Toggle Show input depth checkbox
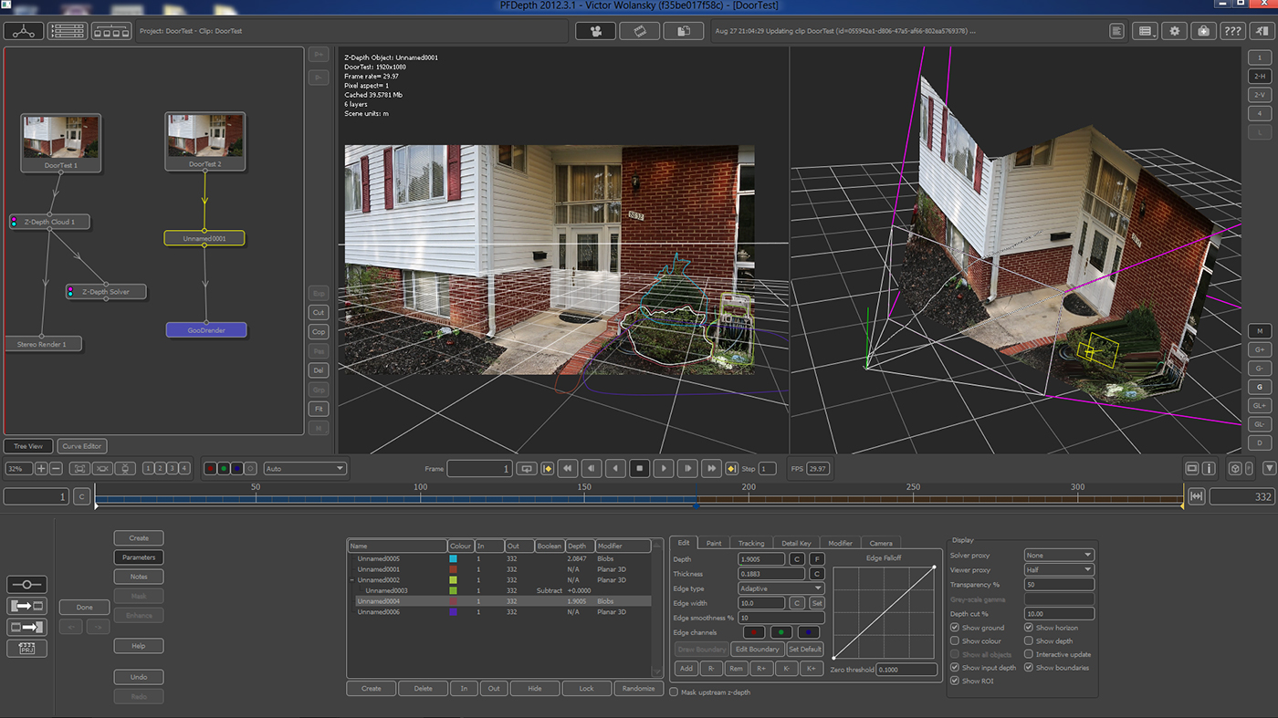 955,668
